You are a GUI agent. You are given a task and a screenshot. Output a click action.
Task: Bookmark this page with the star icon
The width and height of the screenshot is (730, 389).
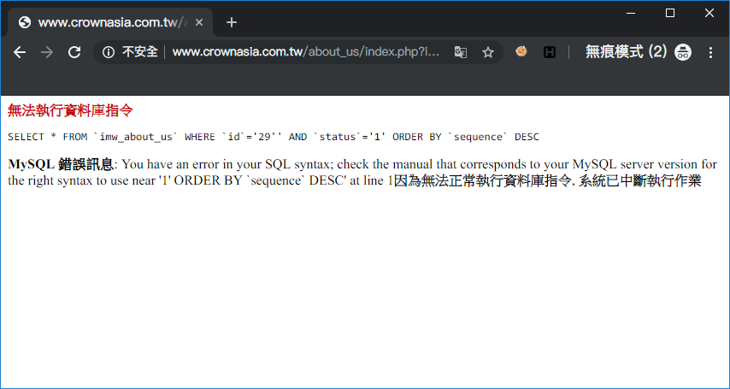click(x=487, y=52)
